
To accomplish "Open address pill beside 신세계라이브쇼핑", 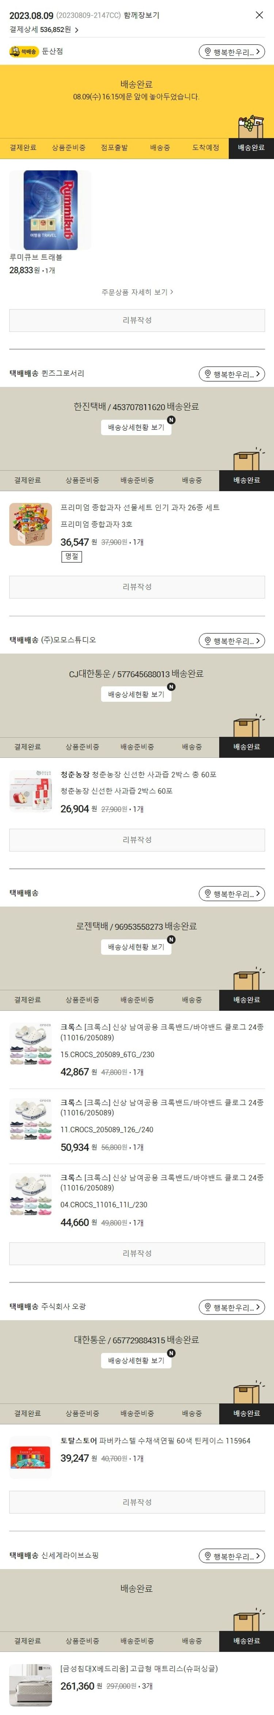I will click(x=231, y=1556).
